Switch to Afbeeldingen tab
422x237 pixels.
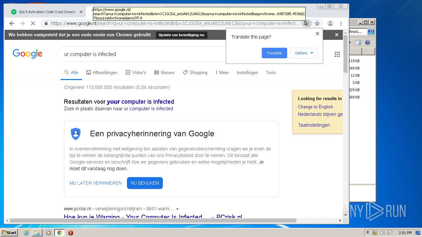pyautogui.click(x=102, y=72)
